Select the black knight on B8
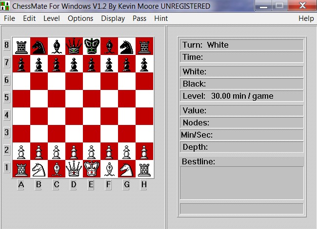 39,46
